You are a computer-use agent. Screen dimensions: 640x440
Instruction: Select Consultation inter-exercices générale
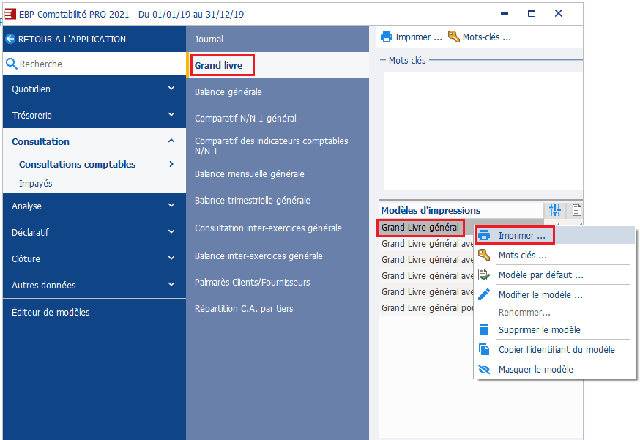pos(278,228)
